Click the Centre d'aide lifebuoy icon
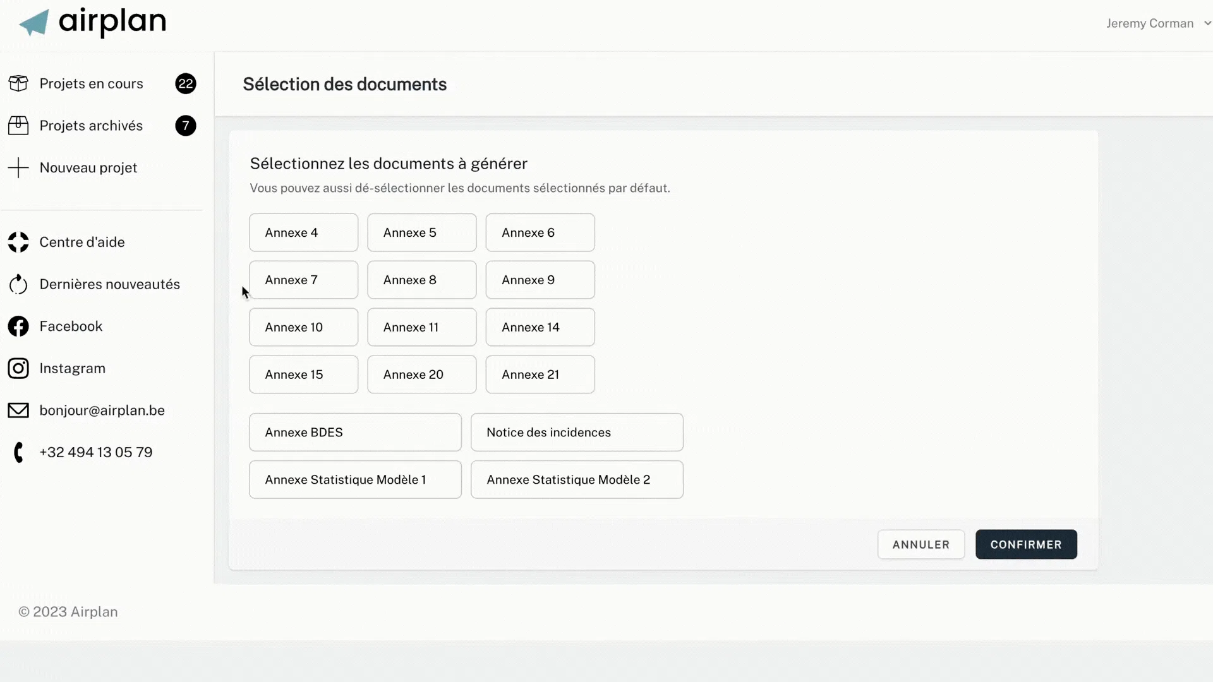Viewport: 1213px width, 682px height. [18, 242]
